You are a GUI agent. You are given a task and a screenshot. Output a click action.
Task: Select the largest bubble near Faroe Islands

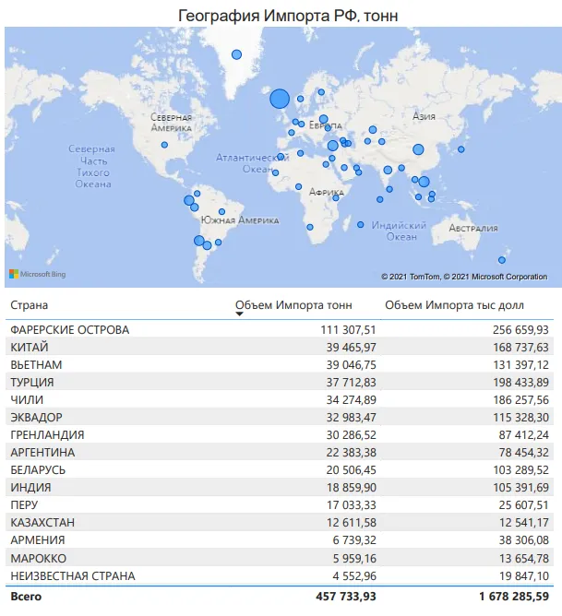(281, 99)
